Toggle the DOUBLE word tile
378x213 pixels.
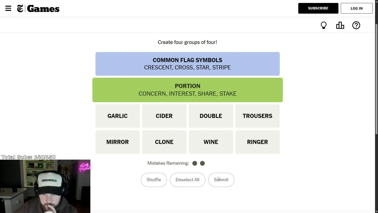point(211,116)
